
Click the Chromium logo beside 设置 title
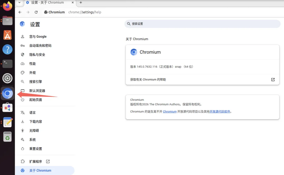coord(22,24)
